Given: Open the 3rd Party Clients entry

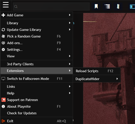Looking at the screenshot, I should click(37, 64).
